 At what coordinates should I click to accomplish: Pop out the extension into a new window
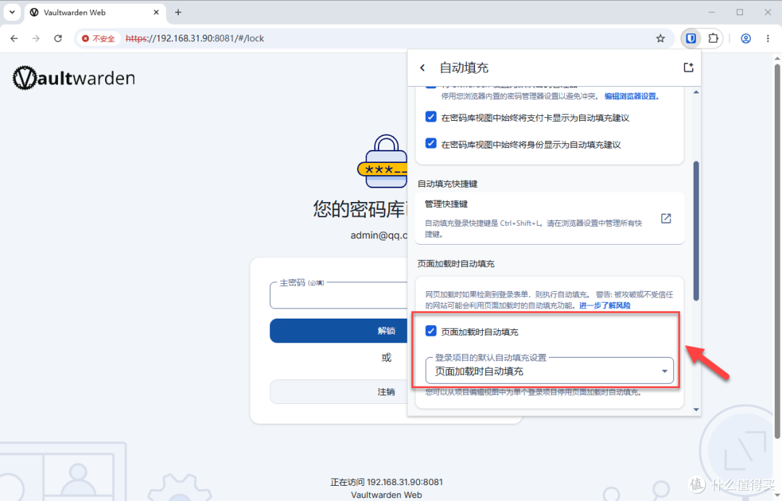coord(689,67)
